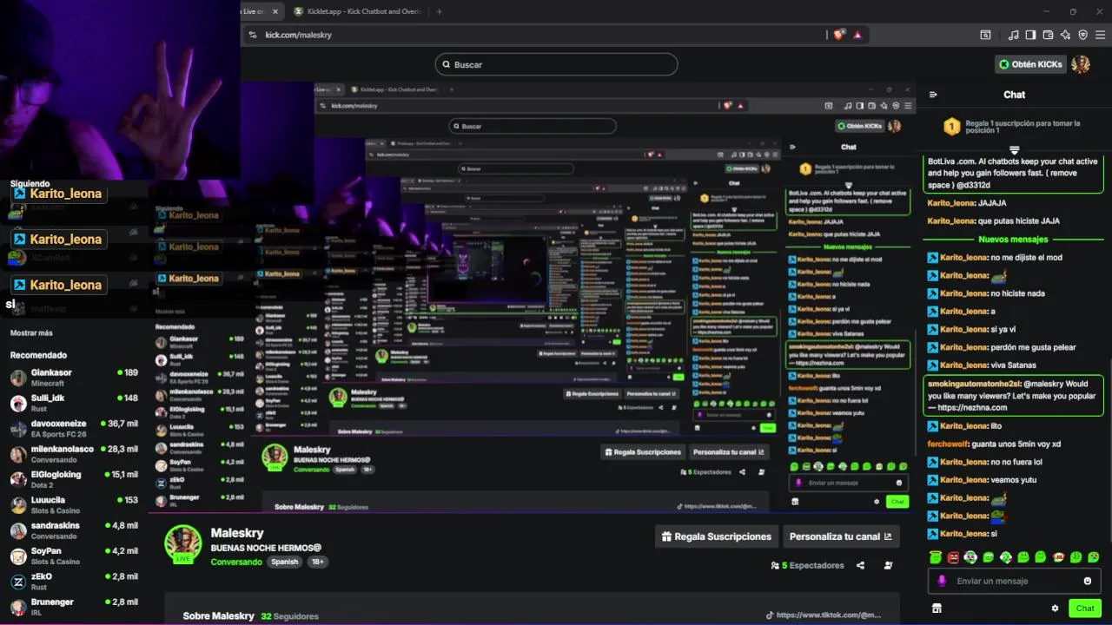Open the browser AI sparkle icon

[1065, 35]
